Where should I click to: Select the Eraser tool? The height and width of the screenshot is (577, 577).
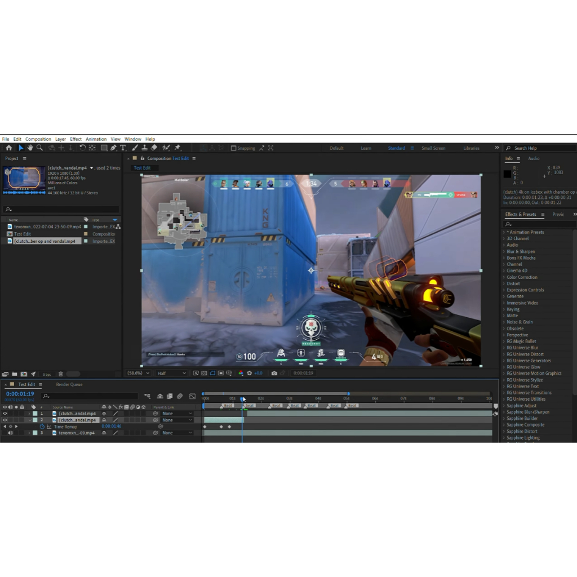(154, 148)
